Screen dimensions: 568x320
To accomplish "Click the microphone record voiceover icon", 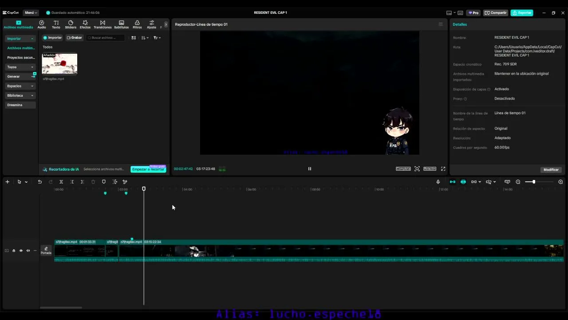I will coord(438,182).
